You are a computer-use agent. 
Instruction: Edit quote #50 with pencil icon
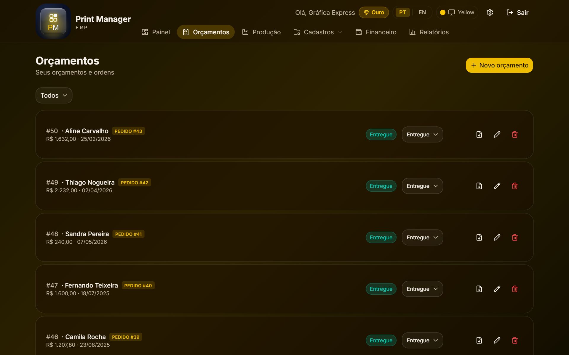coord(497,135)
